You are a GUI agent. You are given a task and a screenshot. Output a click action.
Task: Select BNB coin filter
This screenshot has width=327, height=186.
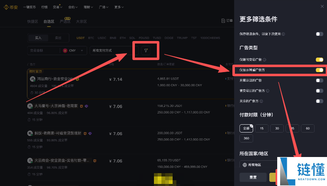tap(113, 38)
